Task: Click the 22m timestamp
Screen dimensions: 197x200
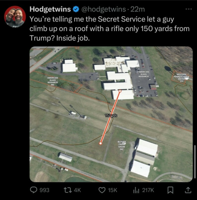Action: click(x=137, y=9)
